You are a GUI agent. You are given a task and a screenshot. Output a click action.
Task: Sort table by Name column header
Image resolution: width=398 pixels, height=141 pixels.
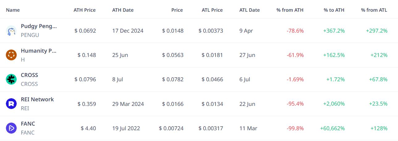click(13, 10)
